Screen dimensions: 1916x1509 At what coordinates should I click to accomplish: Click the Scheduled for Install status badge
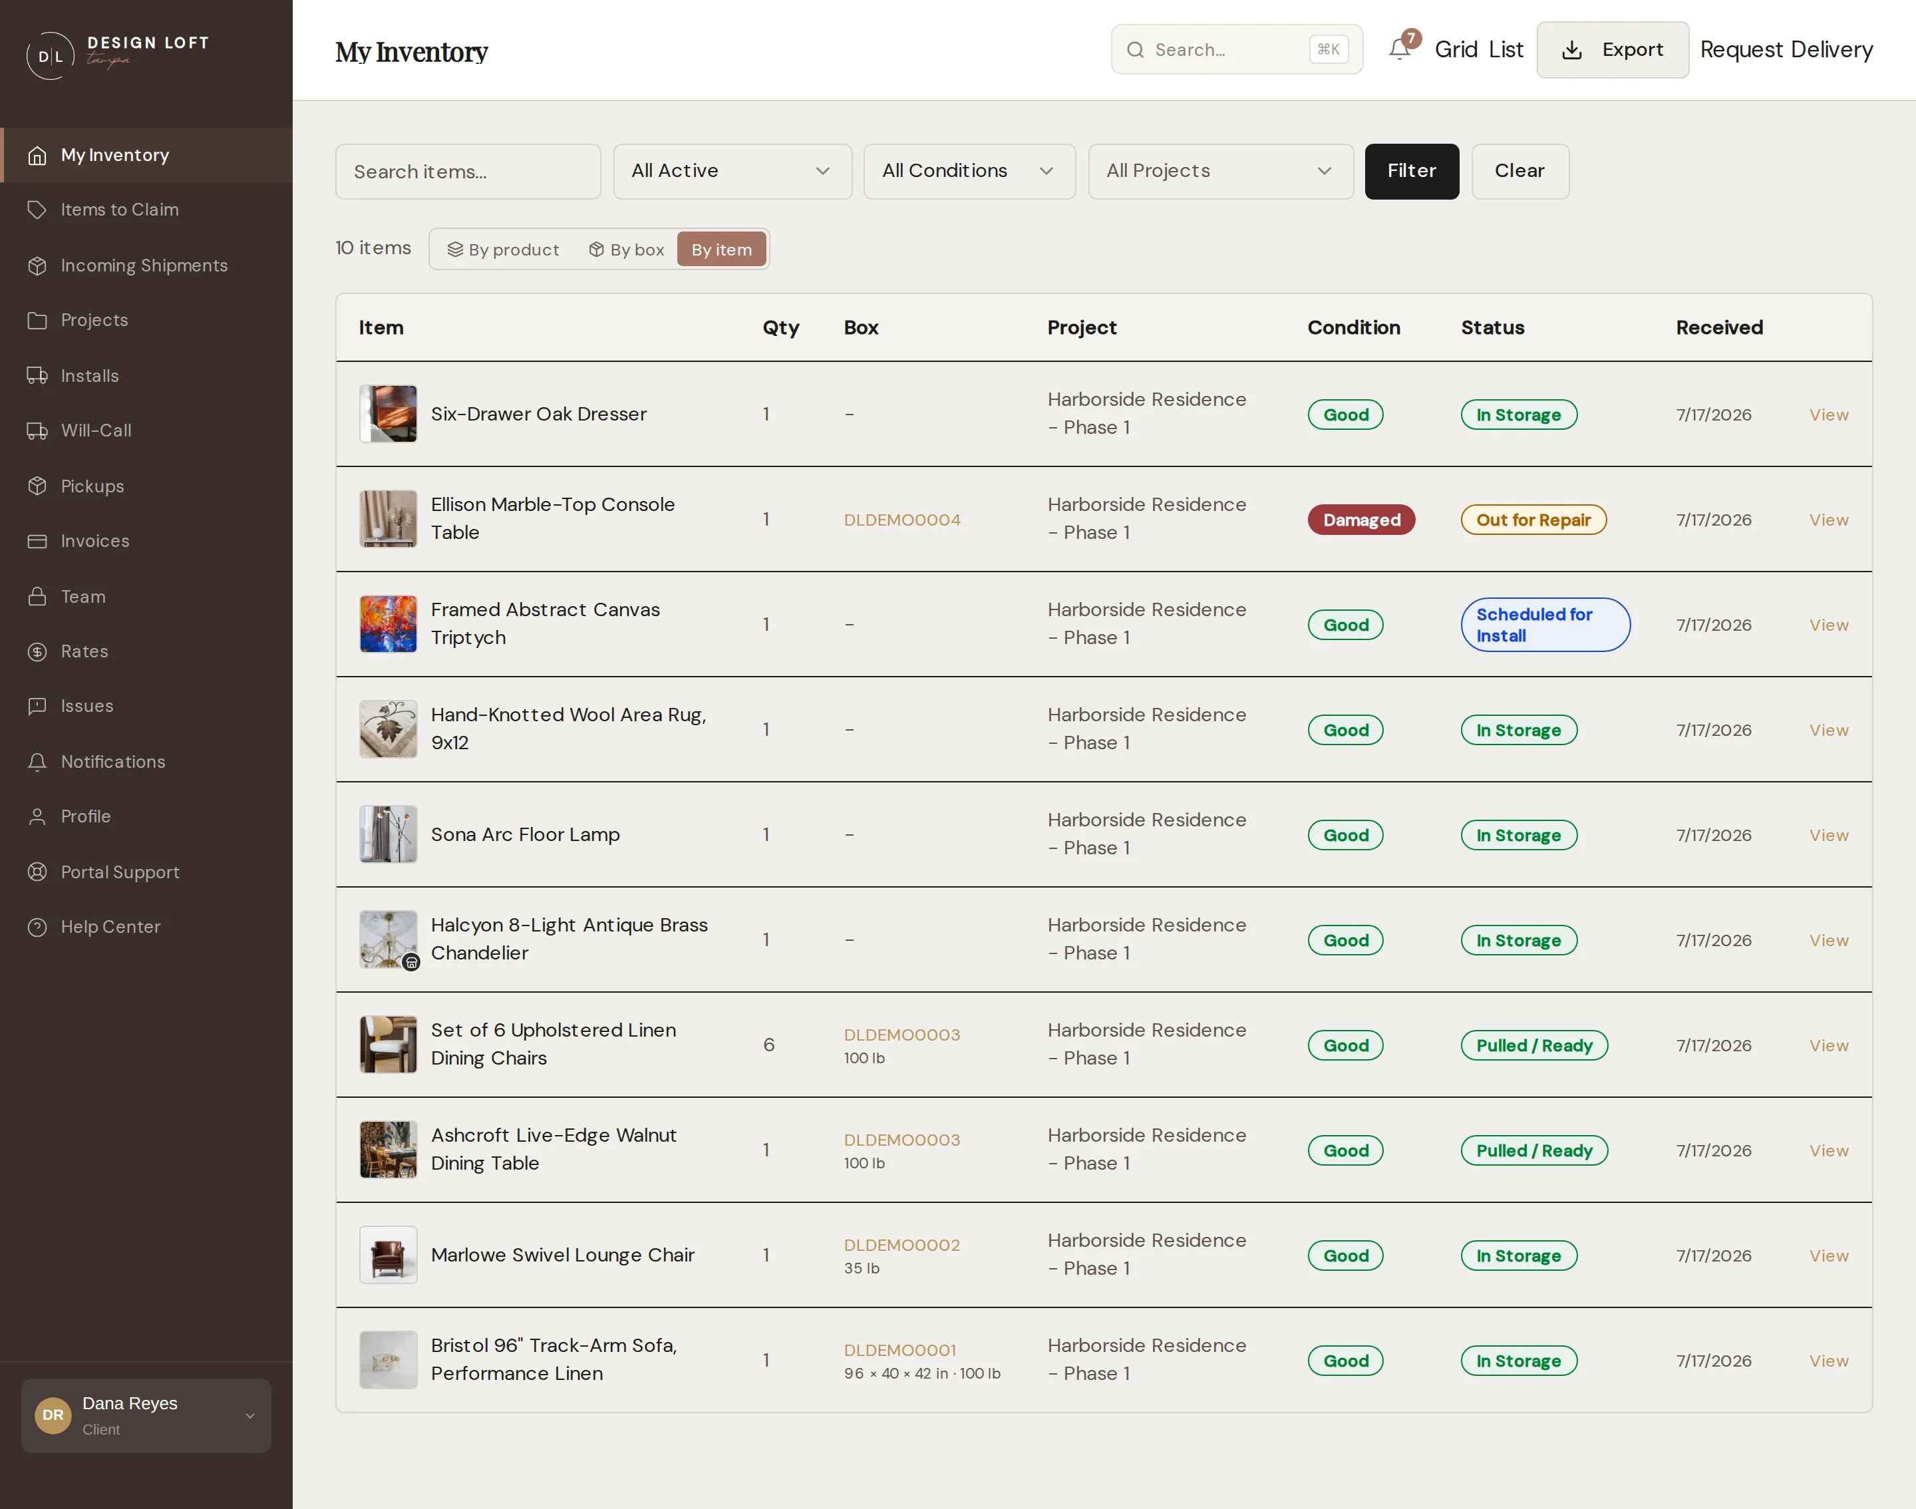coord(1545,625)
